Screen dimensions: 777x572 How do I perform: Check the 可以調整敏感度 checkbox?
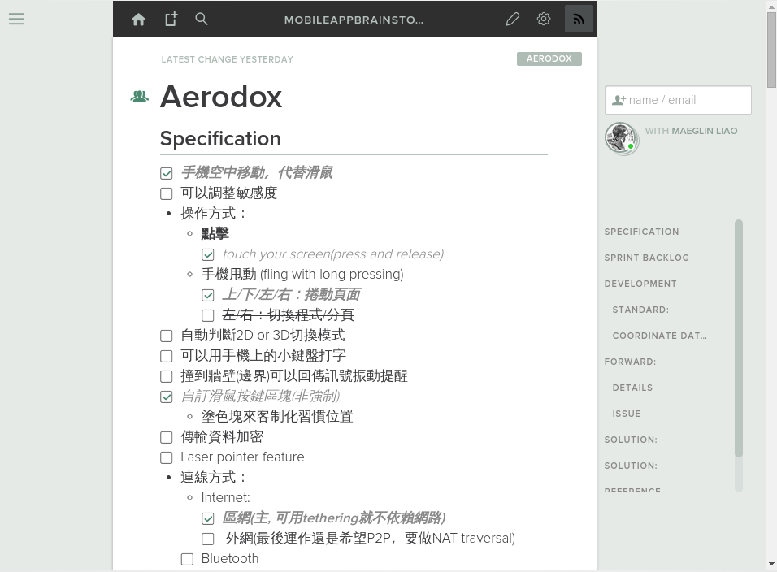(167, 193)
